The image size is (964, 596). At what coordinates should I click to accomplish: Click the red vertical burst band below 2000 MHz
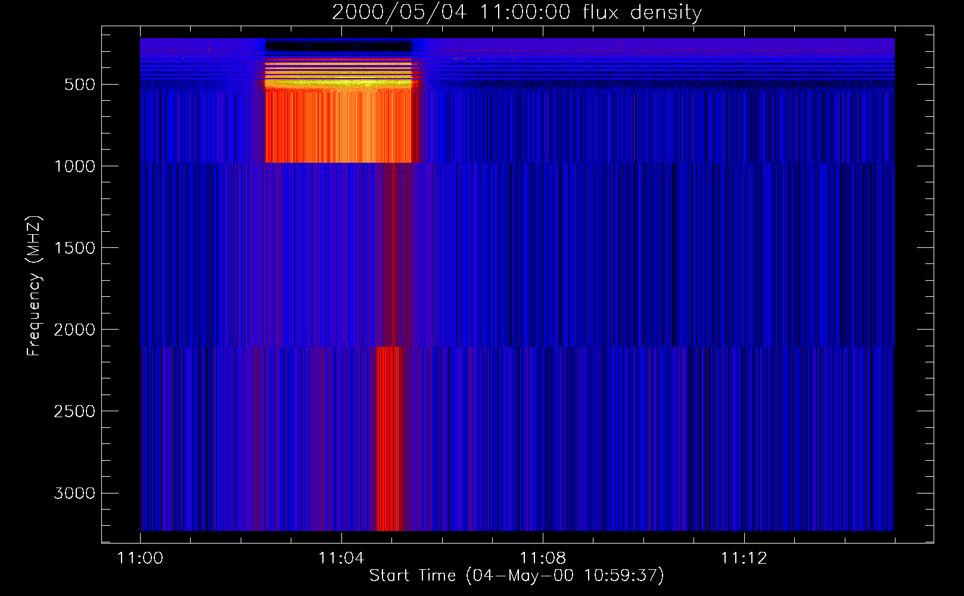click(x=390, y=439)
